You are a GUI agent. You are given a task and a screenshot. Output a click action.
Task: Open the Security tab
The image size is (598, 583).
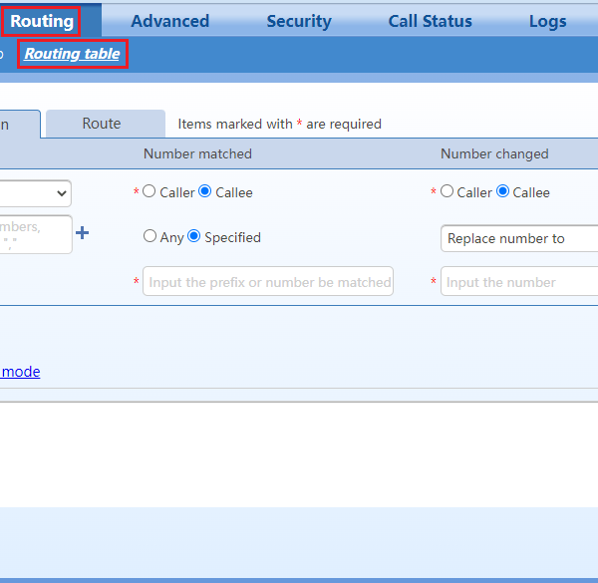299,21
